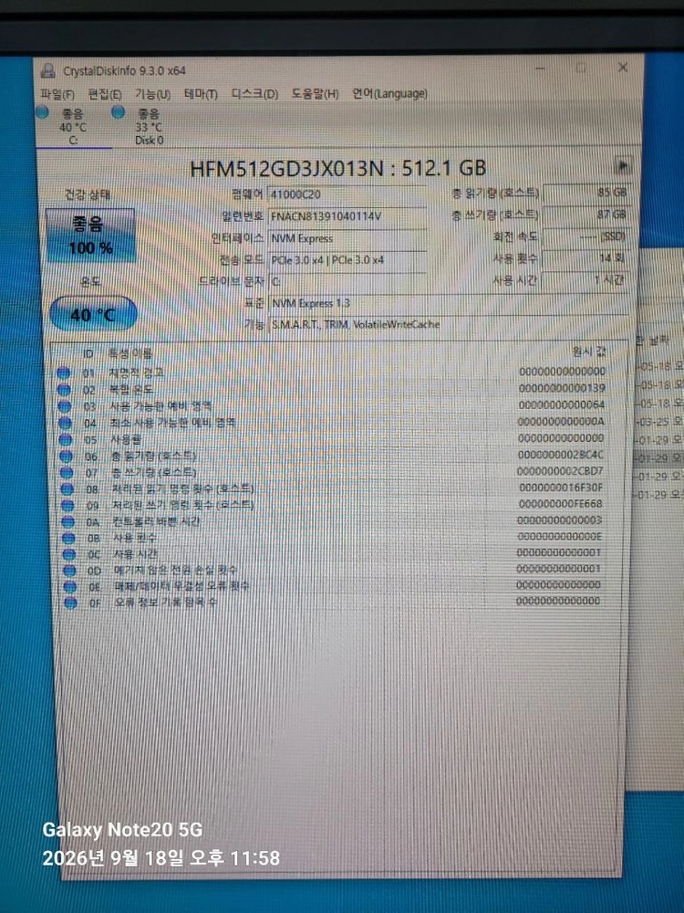The image size is (684, 913).
Task: Click the 40 °C temperature button
Action: 93,314
